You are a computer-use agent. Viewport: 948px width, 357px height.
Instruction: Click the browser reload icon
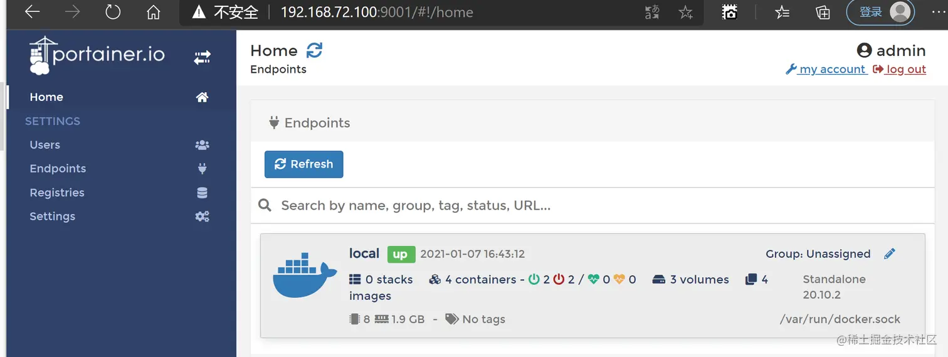click(113, 12)
